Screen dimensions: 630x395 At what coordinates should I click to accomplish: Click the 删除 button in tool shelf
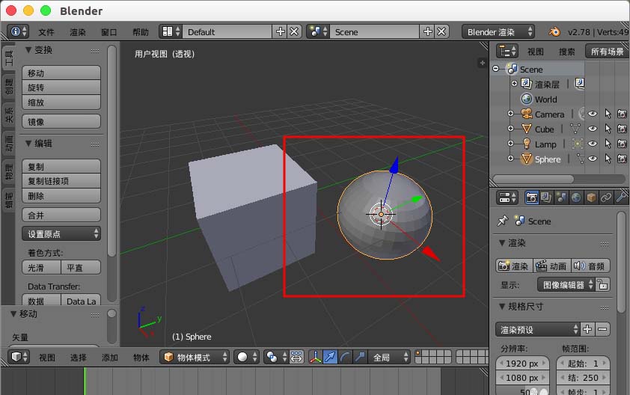[61, 196]
